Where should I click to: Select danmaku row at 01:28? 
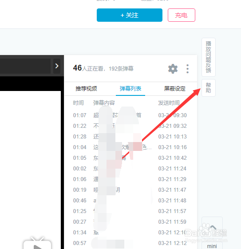130,137
